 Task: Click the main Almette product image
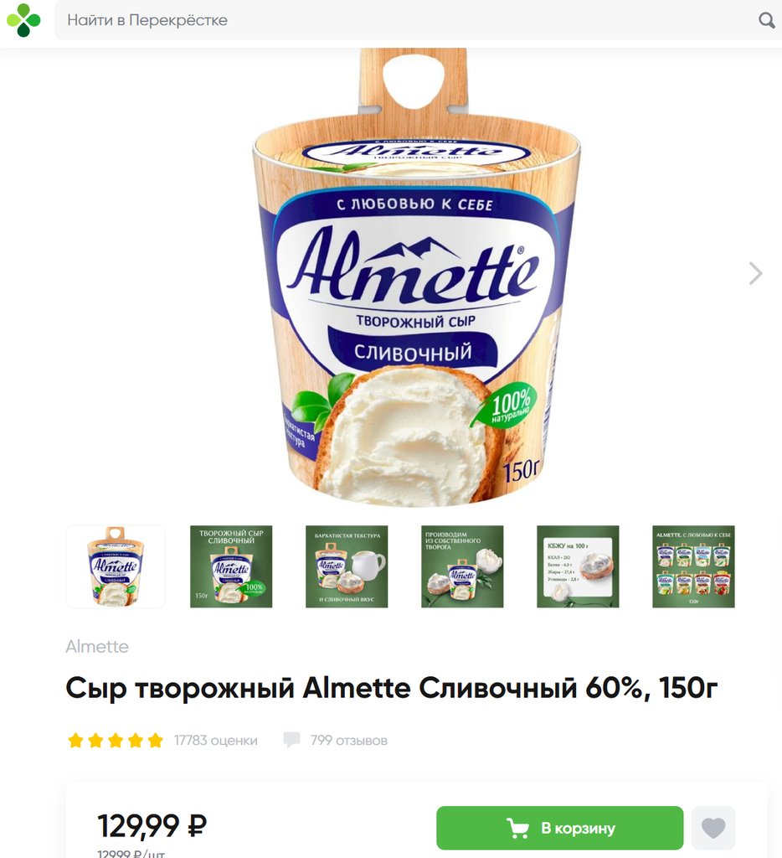coord(416,277)
